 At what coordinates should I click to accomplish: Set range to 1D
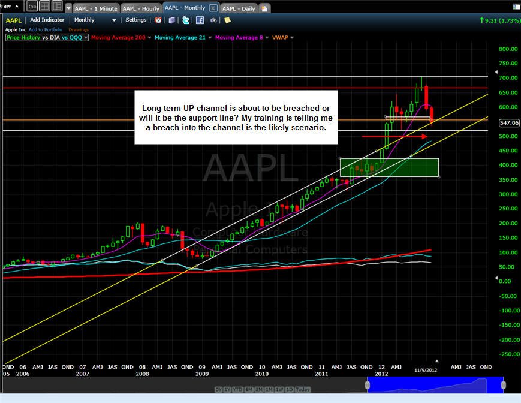tap(290, 389)
